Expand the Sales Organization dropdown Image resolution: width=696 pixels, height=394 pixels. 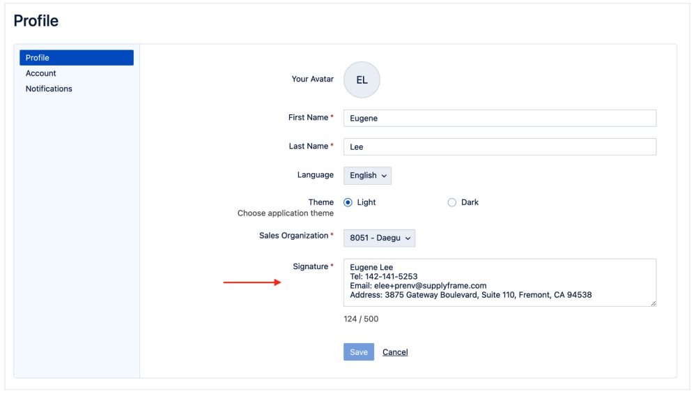(x=379, y=238)
